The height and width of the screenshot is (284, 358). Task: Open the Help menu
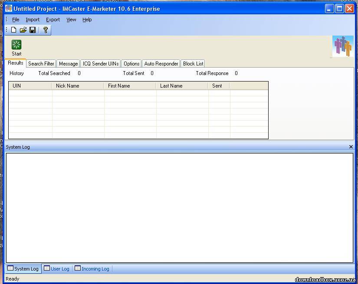click(87, 20)
